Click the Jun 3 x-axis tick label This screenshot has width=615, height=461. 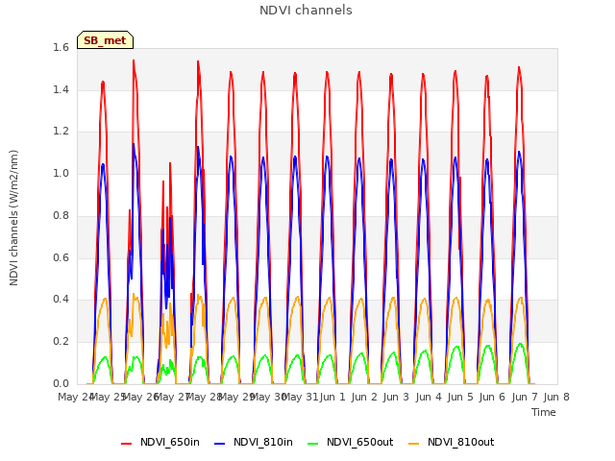(x=396, y=397)
